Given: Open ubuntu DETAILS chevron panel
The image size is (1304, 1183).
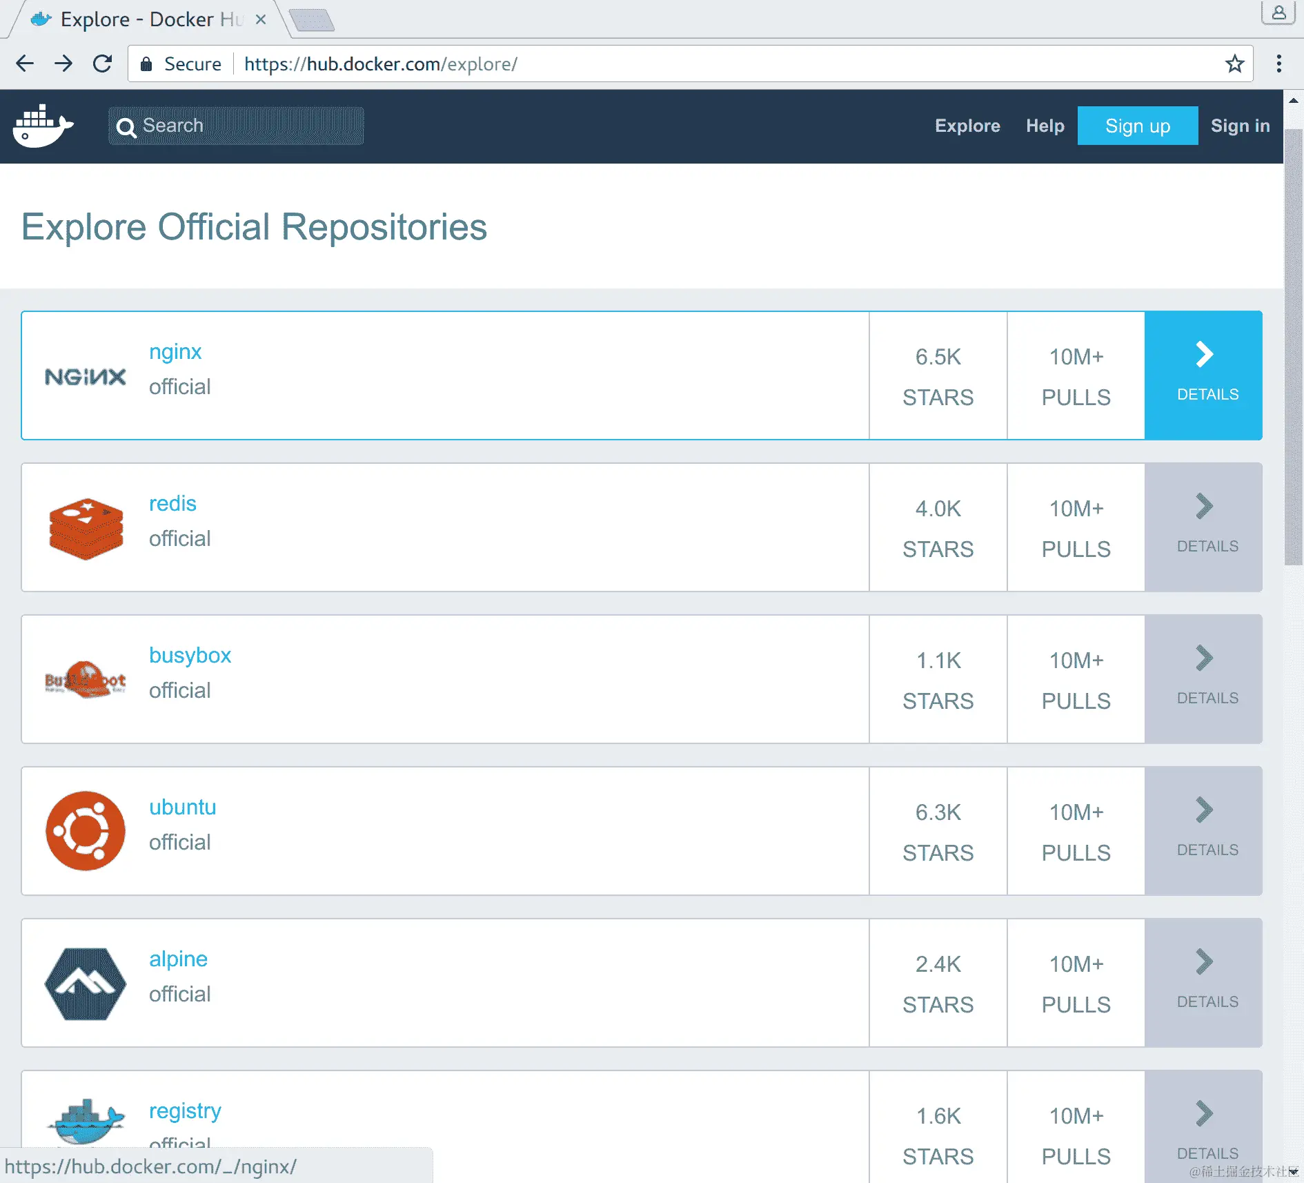Looking at the screenshot, I should tap(1203, 831).
